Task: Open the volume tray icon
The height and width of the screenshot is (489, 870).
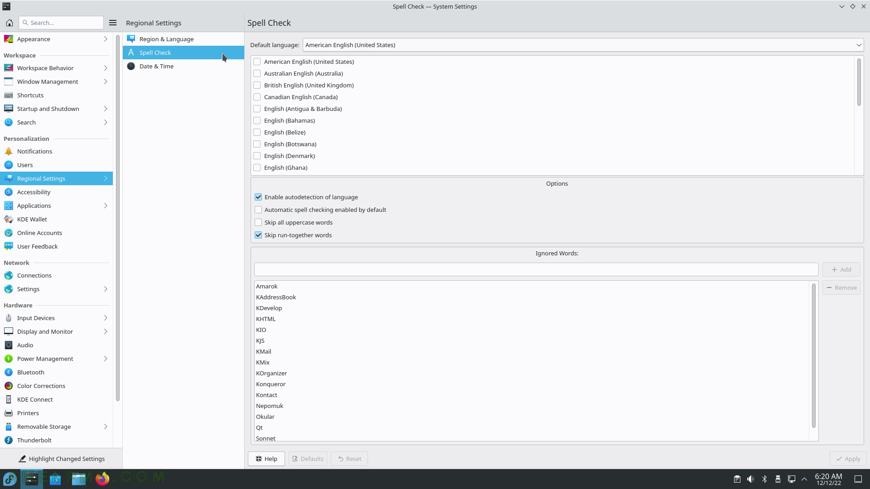Action: click(x=751, y=479)
